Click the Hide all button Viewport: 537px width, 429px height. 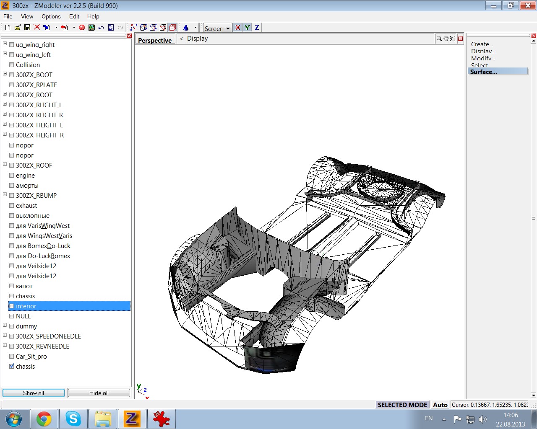point(99,393)
